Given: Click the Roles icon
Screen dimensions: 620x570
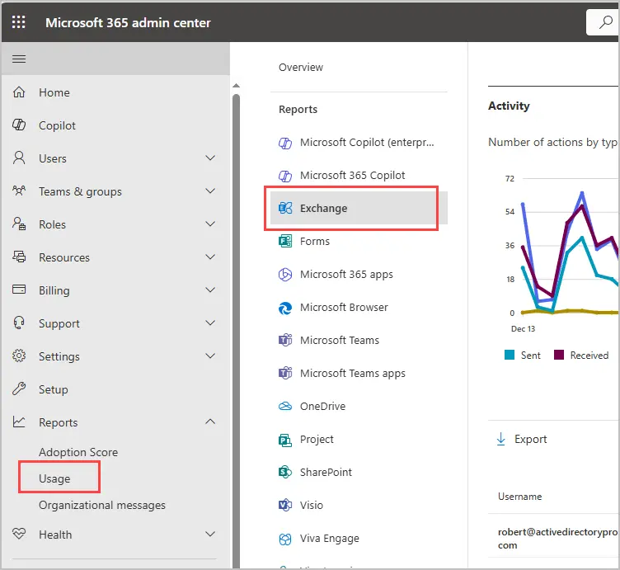Looking at the screenshot, I should 19,224.
